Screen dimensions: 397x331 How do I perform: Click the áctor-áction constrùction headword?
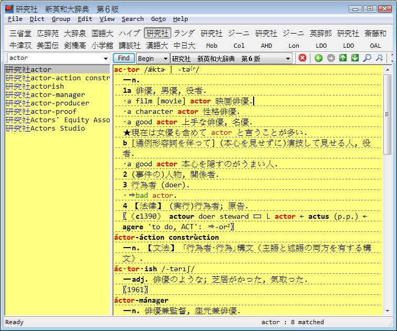166,238
